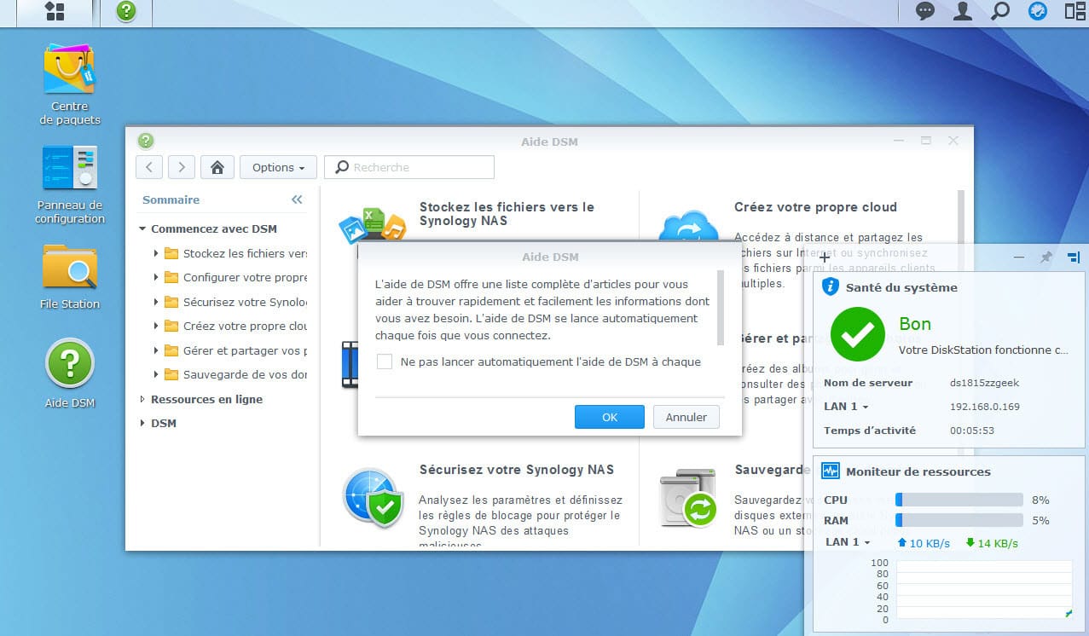The image size is (1089, 636).
Task: Click the Sauvegarde disk sync icon
Action: 687,498
